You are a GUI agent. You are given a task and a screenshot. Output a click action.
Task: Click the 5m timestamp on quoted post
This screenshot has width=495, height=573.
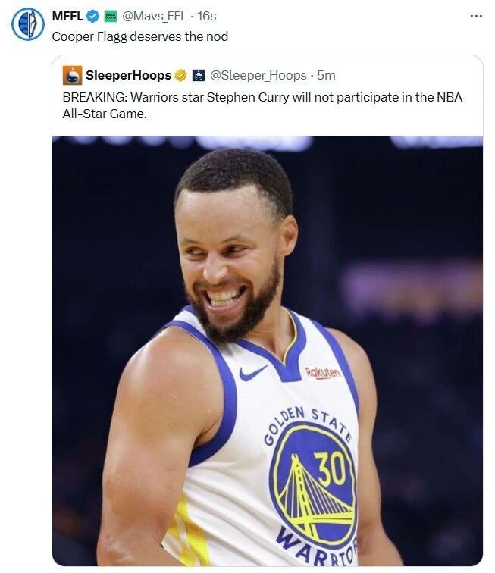[327, 75]
